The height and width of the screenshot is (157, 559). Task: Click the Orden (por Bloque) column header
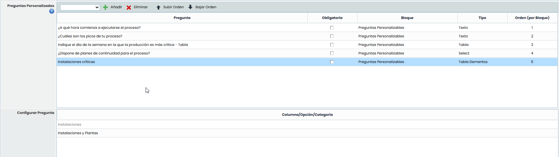point(532,18)
